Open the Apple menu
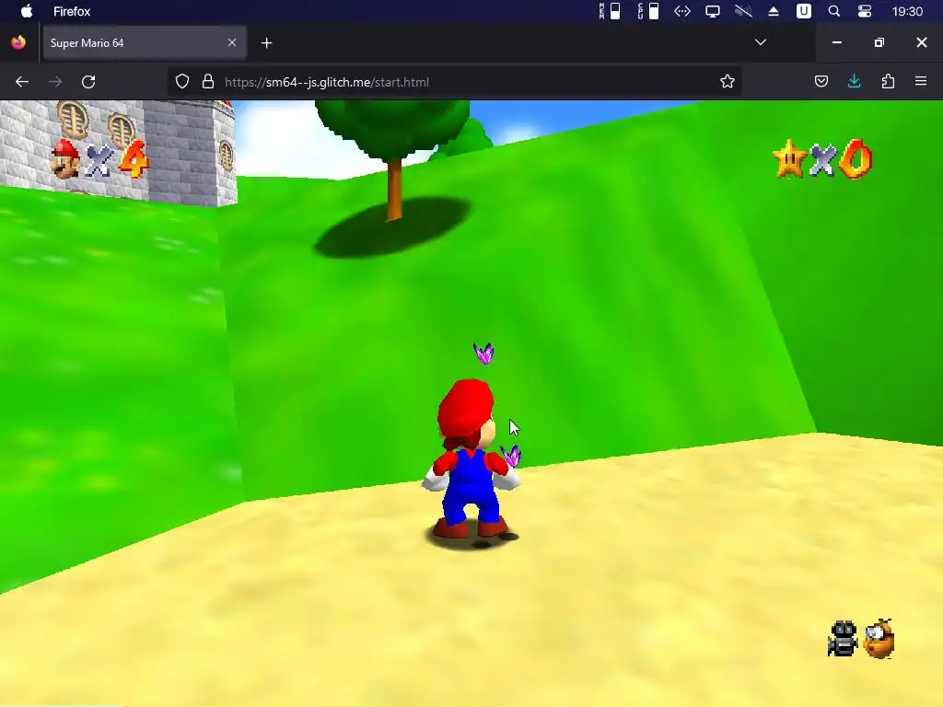Viewport: 943px width, 707px height. pyautogui.click(x=27, y=11)
